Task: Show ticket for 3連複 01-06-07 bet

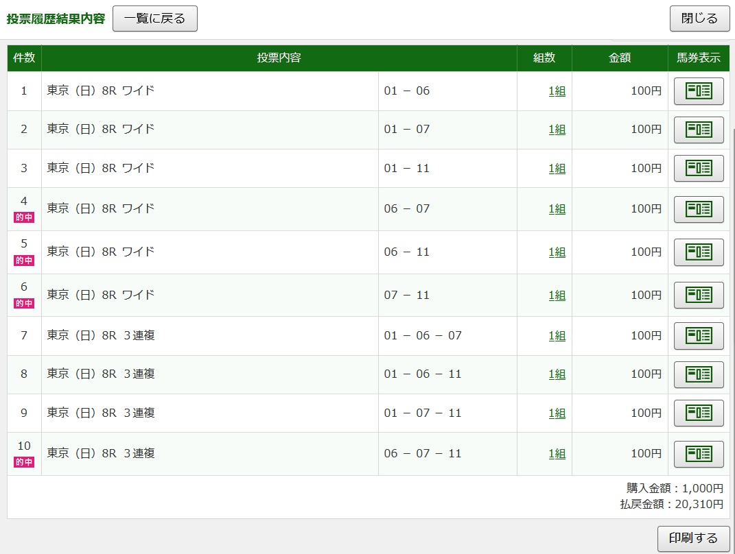Action: (x=699, y=336)
